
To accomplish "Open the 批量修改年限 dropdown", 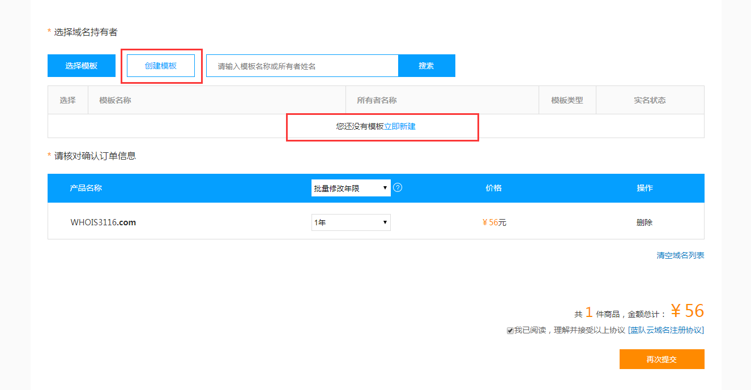I will click(350, 187).
